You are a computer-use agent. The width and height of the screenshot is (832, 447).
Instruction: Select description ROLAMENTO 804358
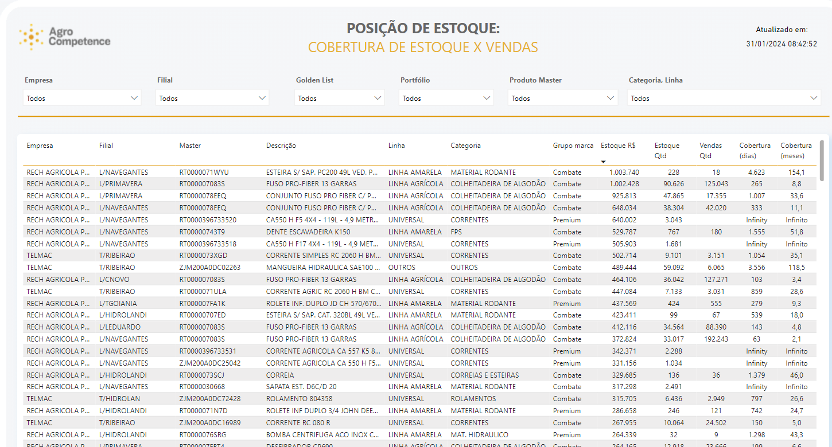299,399
